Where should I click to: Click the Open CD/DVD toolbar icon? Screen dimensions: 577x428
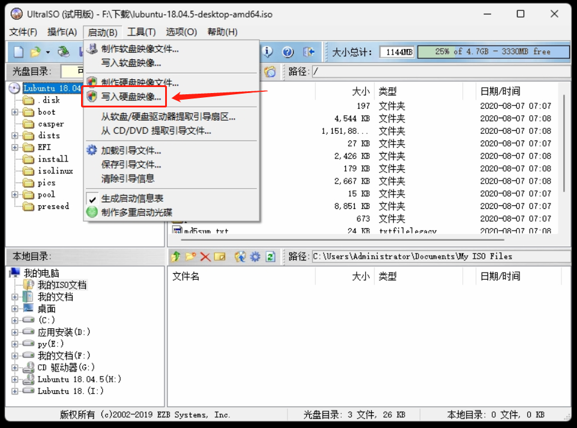click(64, 52)
